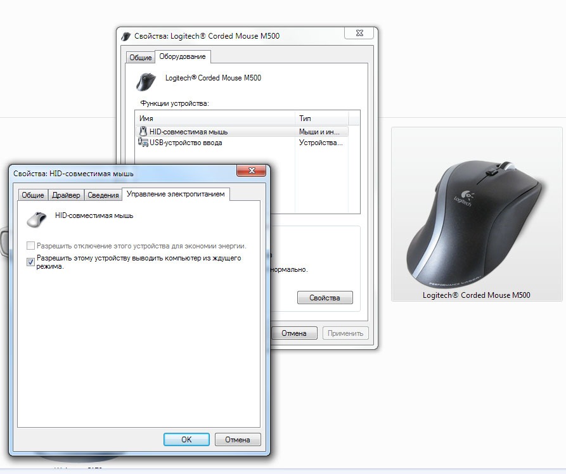Open the Драйвер tab
This screenshot has height=474, width=566.
point(66,195)
